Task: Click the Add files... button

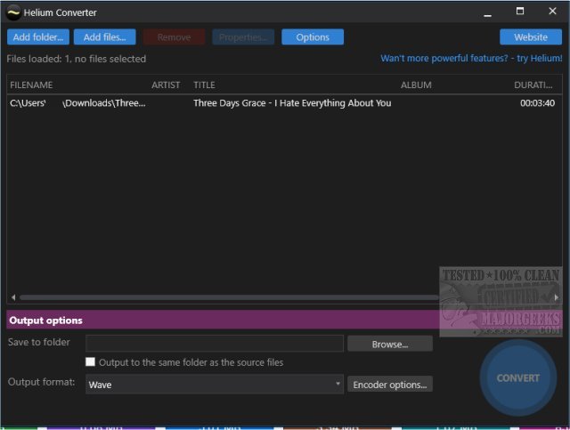Action: point(105,37)
